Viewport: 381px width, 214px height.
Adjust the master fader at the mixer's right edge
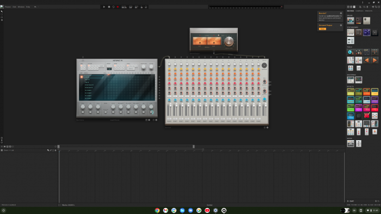[266, 105]
